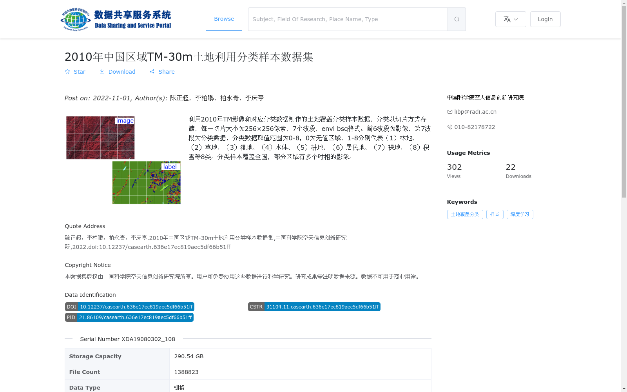
Task: Click the CSTR identifier badge
Action: tap(314, 307)
